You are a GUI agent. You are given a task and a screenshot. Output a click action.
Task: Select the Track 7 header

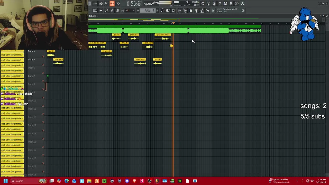click(x=35, y=78)
